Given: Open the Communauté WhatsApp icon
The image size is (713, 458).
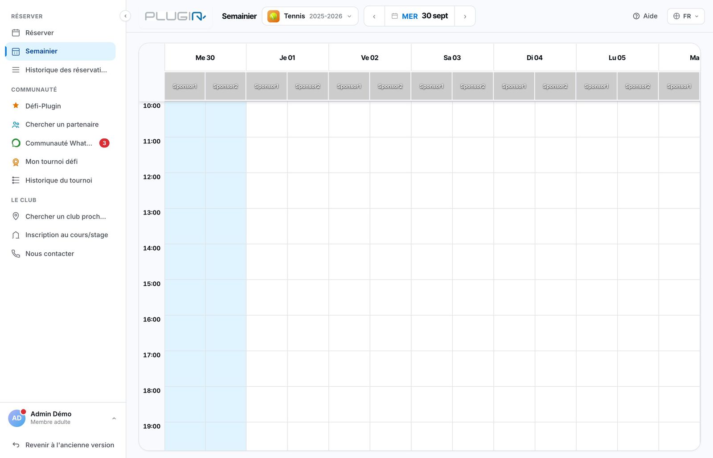Looking at the screenshot, I should 16,143.
